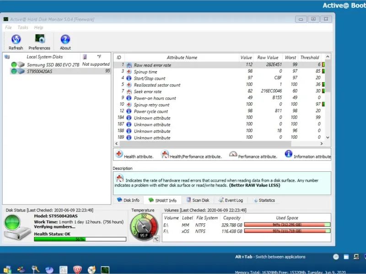This screenshot has width=366, height=274.
Task: Click the Perfomance attribute gauge legend icon
Action: 233,154
